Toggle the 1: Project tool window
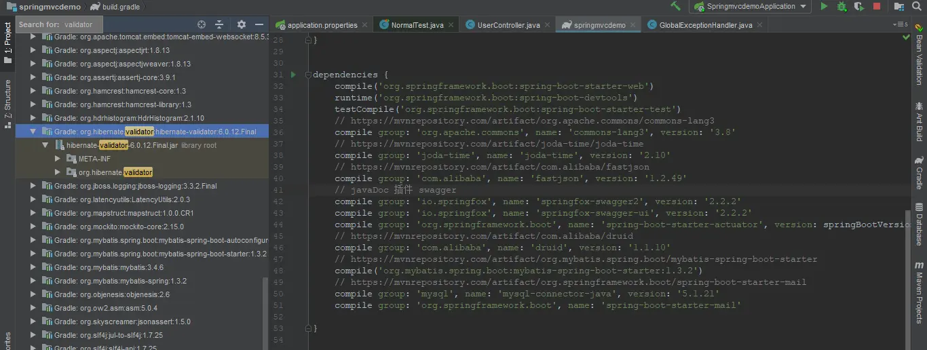Viewport: 927px width, 350px height. (7, 43)
